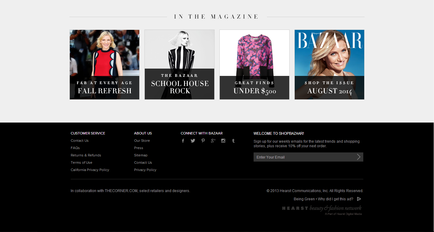Open the Bazaar Pinterest icon

pos(203,141)
